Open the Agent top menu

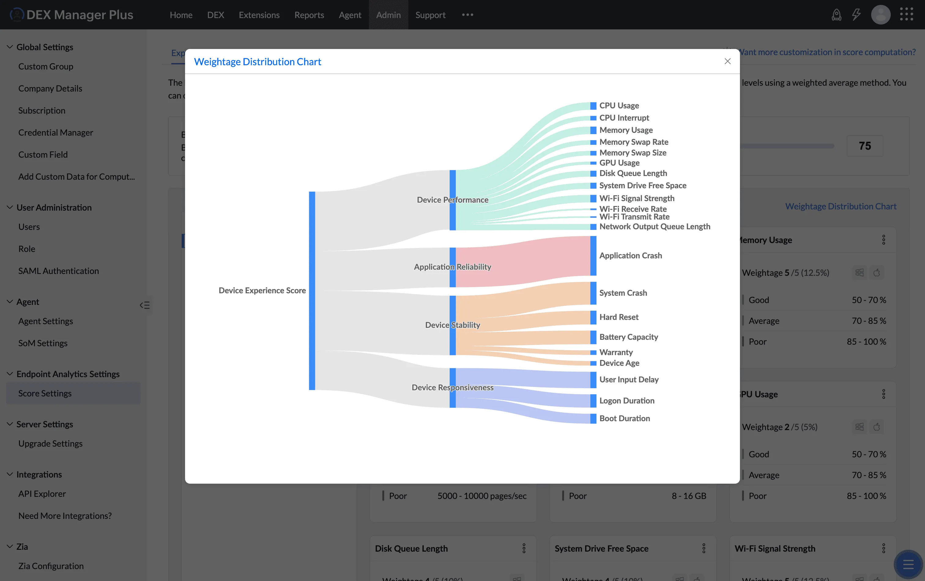350,15
